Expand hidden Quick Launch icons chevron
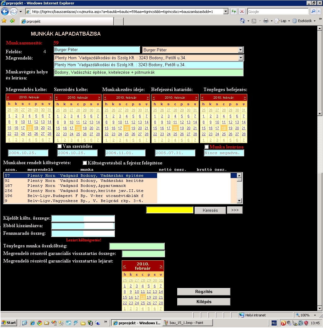Screen dimensions: 323x329 [106, 322]
